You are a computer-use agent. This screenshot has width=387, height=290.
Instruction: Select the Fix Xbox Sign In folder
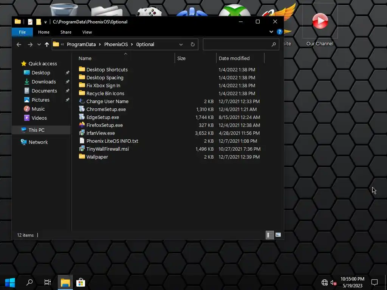click(x=103, y=86)
